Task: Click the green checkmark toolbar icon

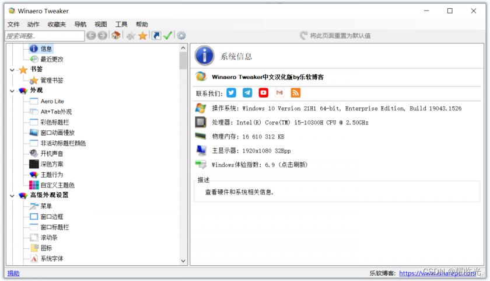Action: [x=168, y=36]
